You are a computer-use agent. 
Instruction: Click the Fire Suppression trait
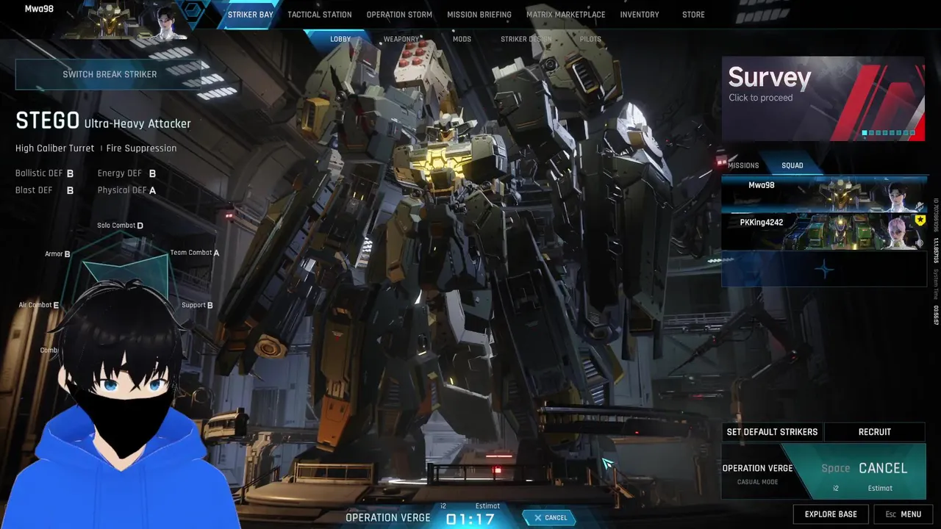click(141, 148)
